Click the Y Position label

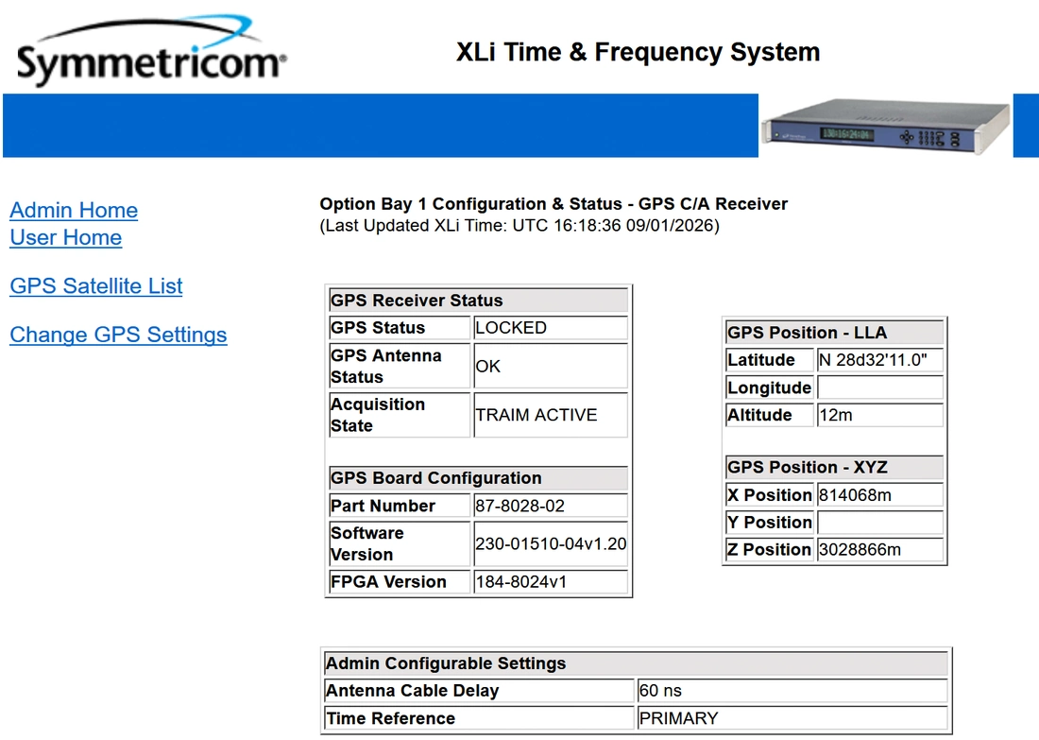point(769,523)
